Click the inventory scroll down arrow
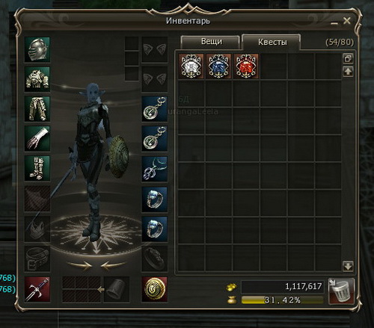 point(348,266)
